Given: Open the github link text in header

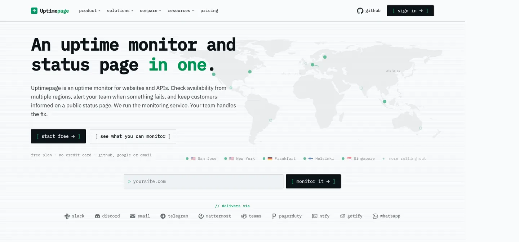Looking at the screenshot, I should pyautogui.click(x=373, y=11).
